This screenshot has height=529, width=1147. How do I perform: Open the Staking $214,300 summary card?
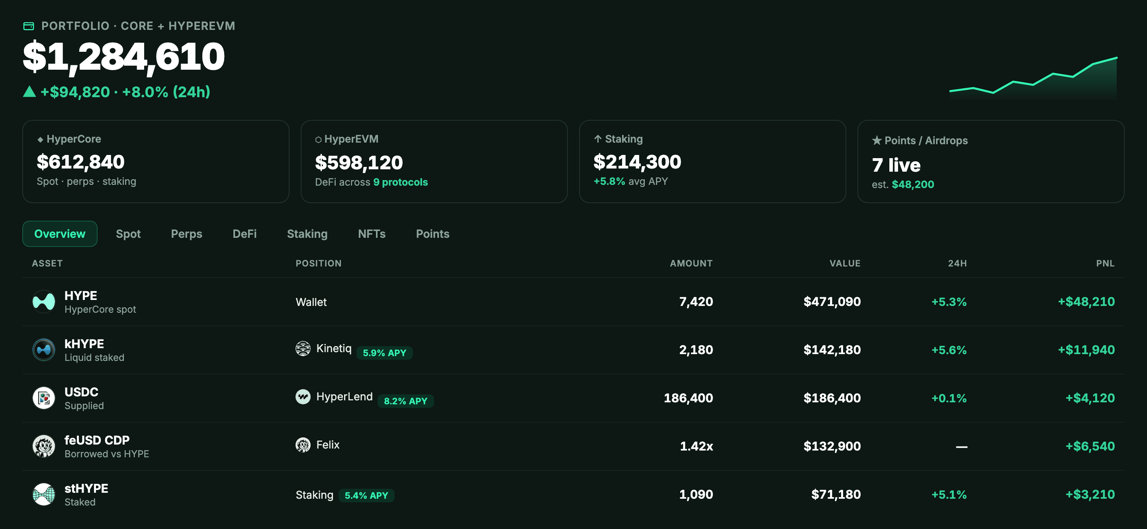pyautogui.click(x=712, y=161)
